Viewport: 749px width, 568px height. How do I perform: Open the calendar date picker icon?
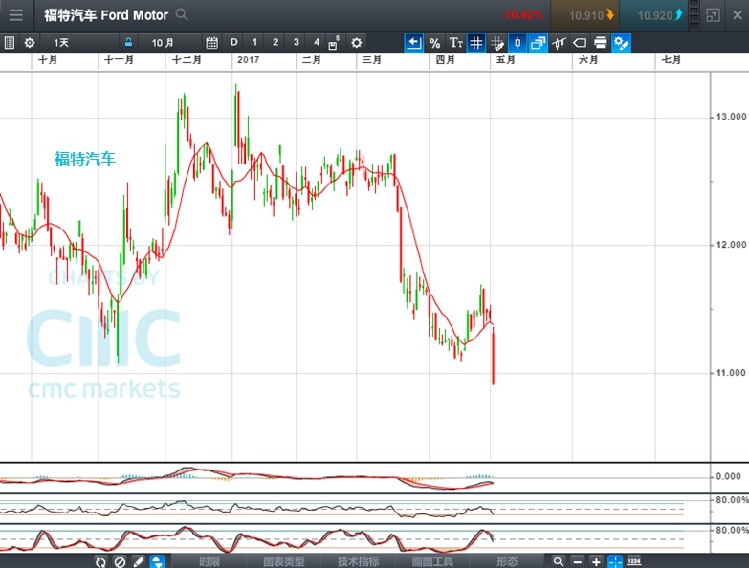[211, 43]
